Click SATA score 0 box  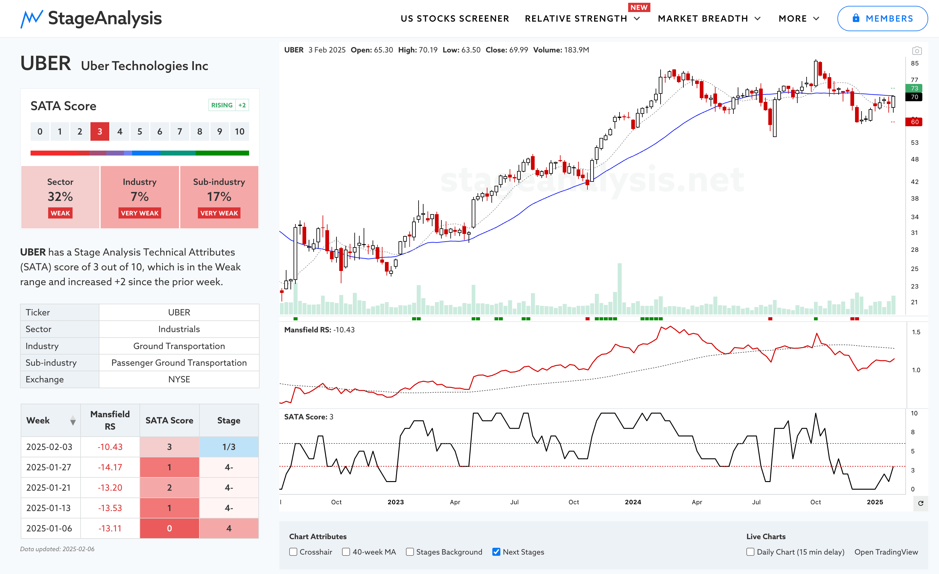[40, 131]
